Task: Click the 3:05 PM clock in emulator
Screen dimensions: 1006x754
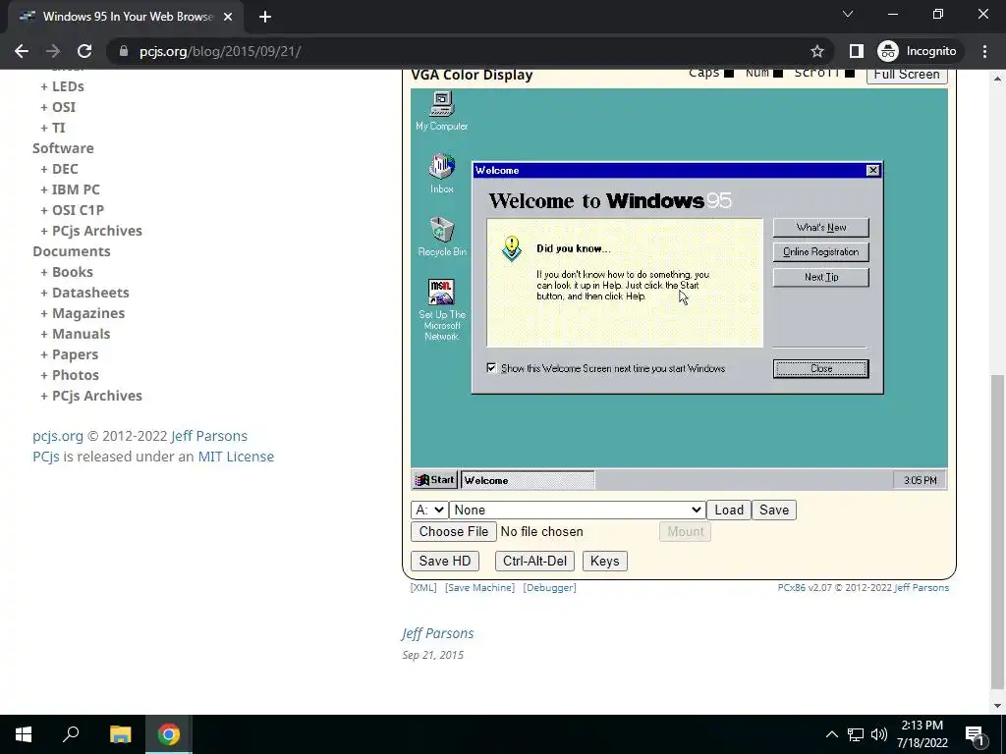Action: [x=920, y=480]
